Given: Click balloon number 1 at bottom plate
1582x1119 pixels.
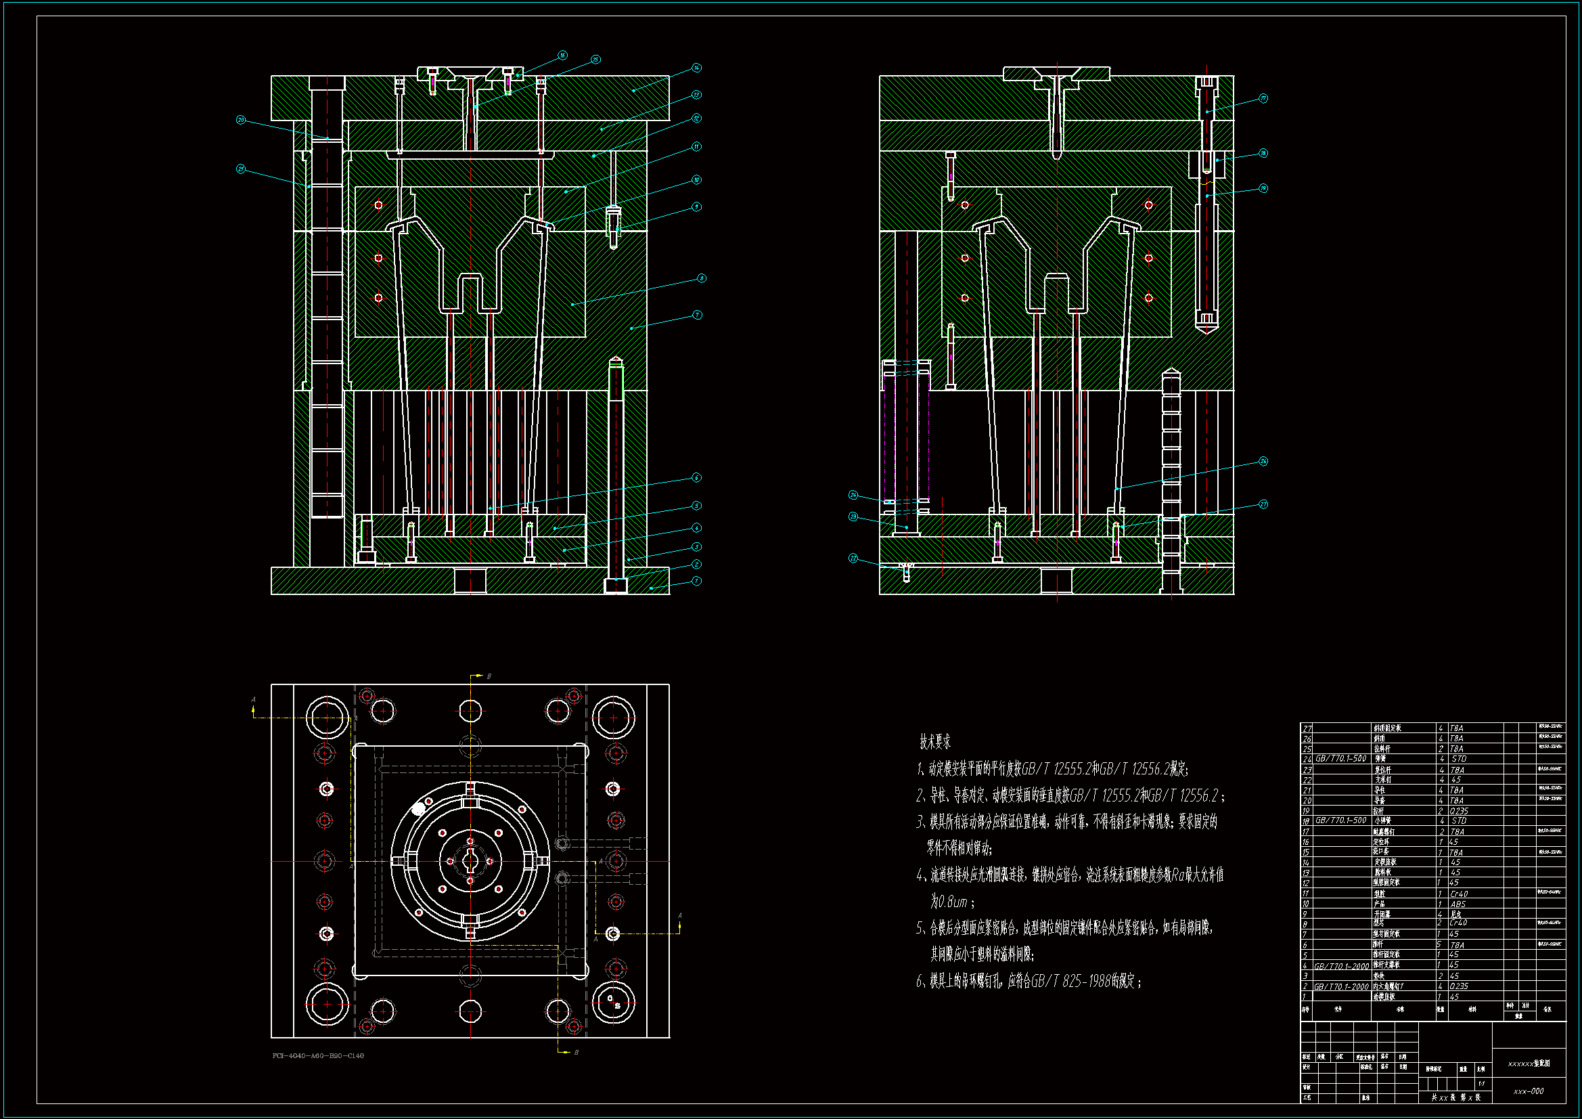Looking at the screenshot, I should tap(696, 582).
